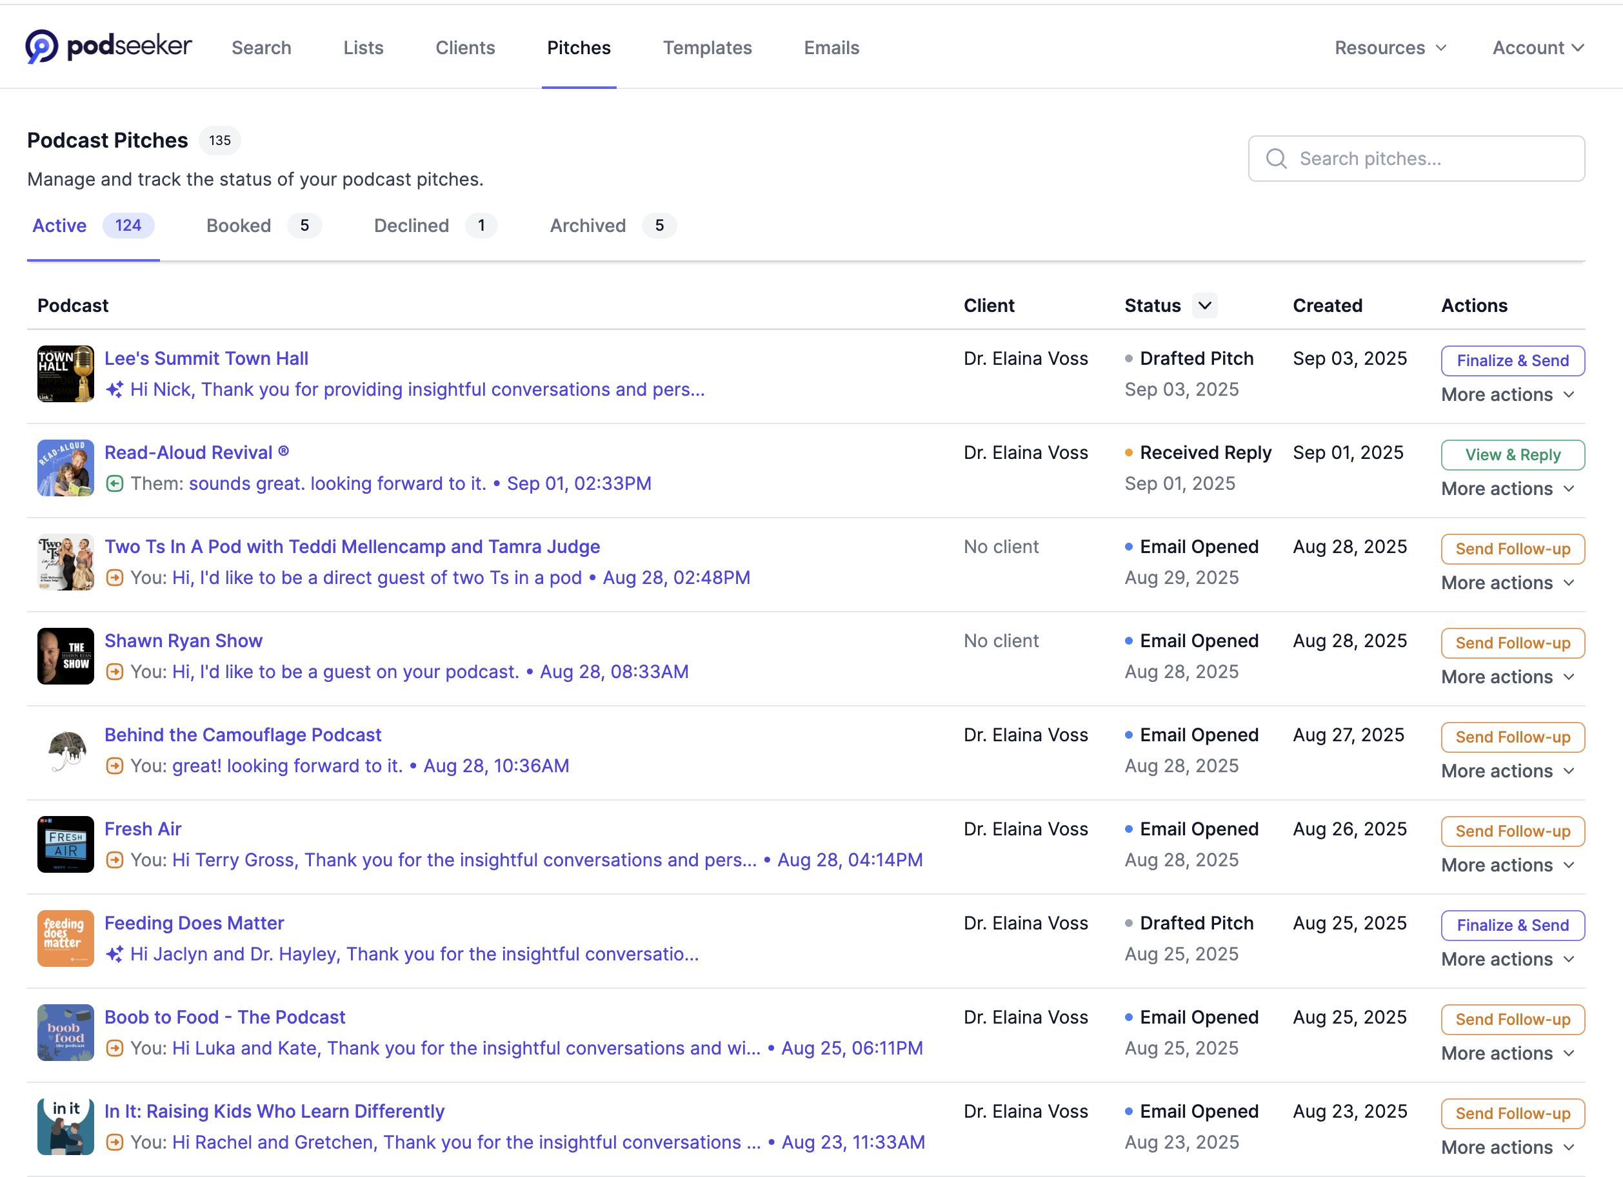This screenshot has height=1177, width=1623.
Task: Click the sent-message icon on Shawn Ryan Show row
Action: (x=114, y=672)
